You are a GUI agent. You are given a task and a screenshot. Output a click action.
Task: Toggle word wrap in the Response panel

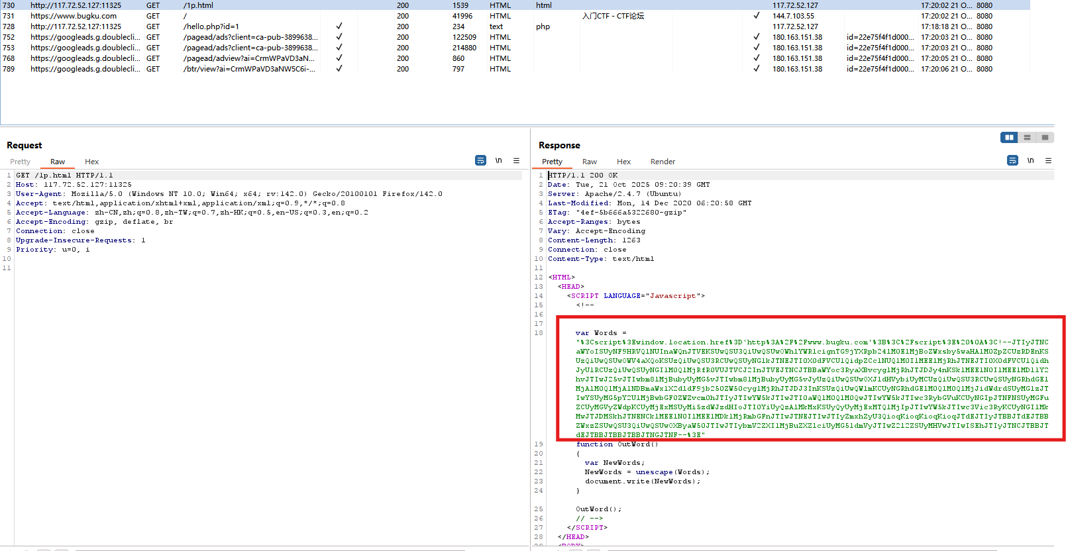(1012, 160)
